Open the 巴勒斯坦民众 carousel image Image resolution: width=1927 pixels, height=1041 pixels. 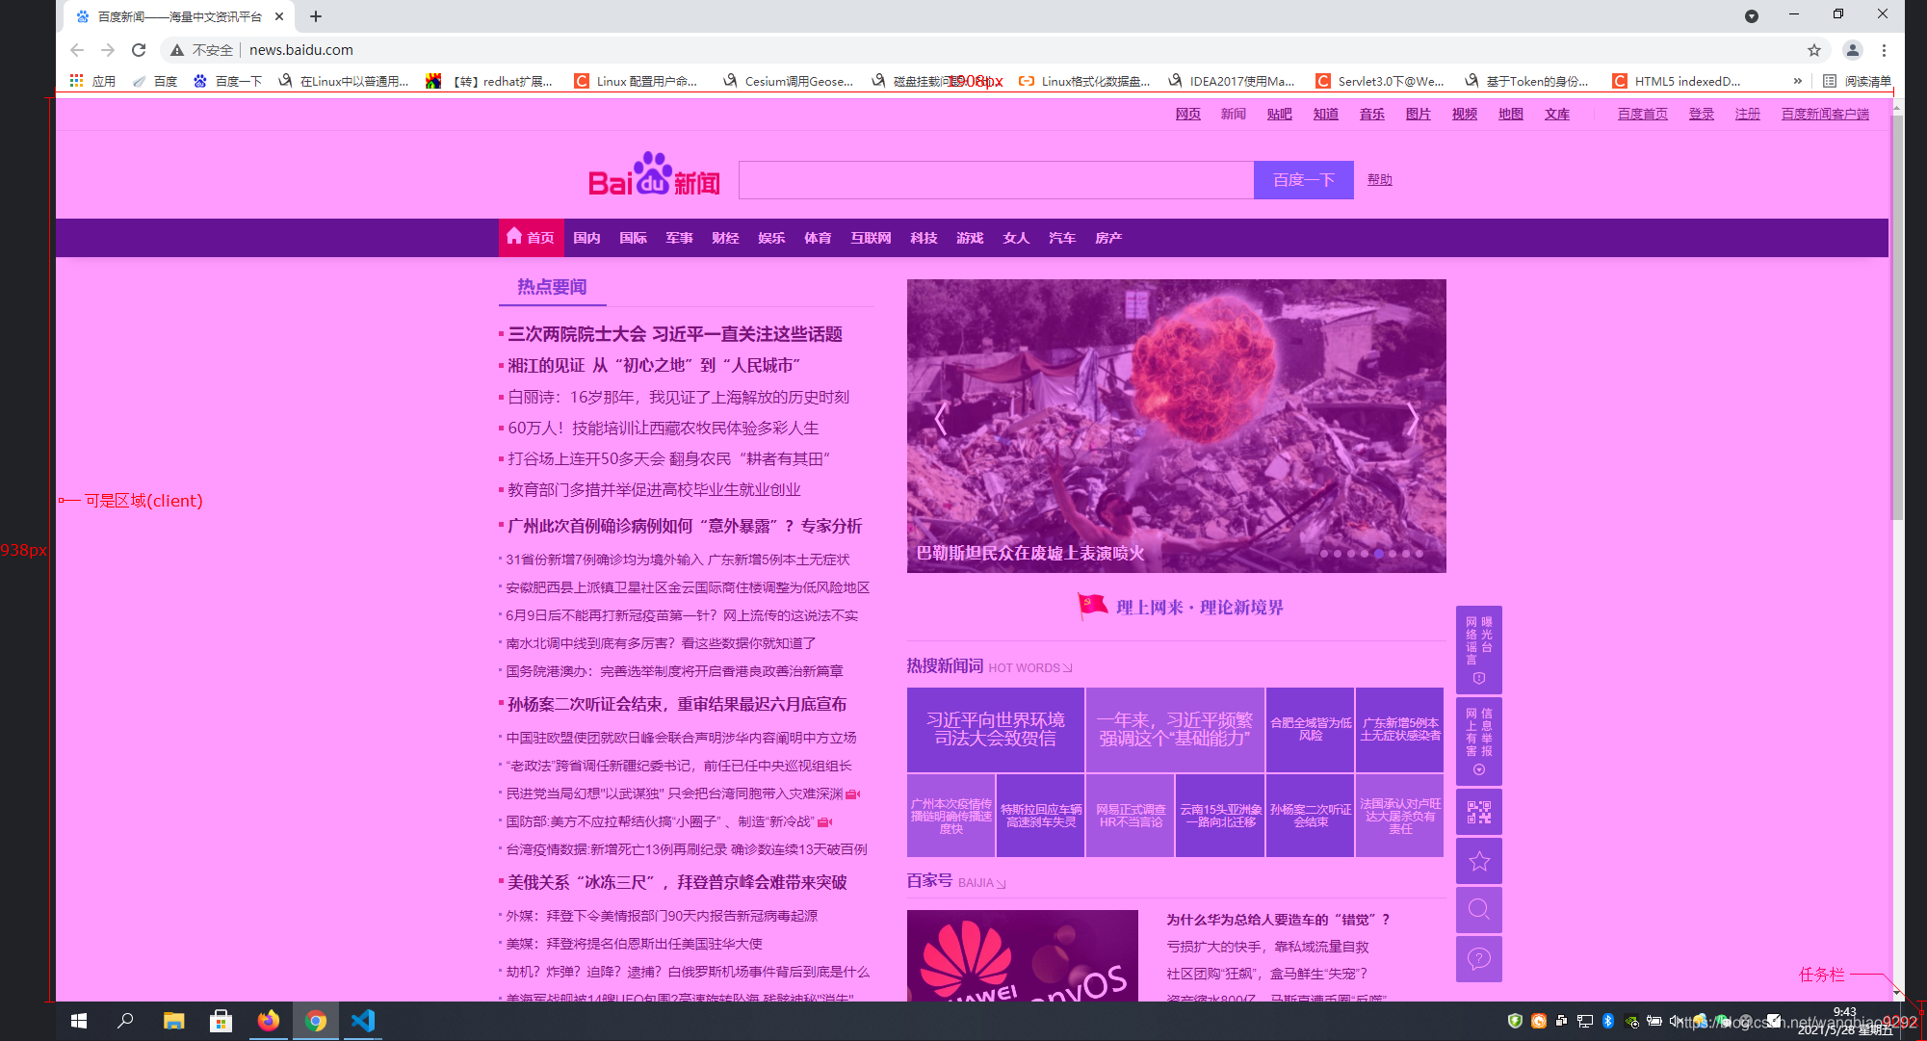pos(1176,426)
